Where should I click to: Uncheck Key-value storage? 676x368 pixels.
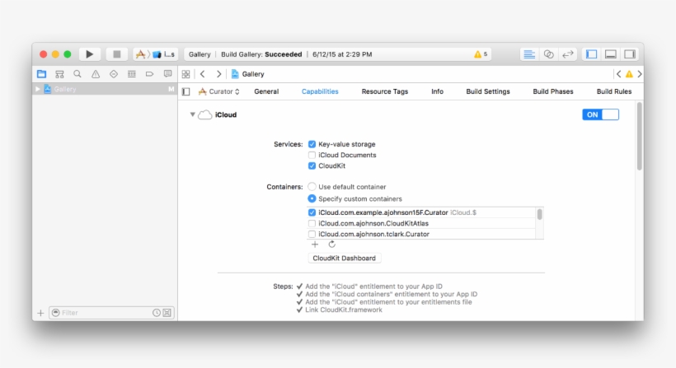(x=312, y=144)
